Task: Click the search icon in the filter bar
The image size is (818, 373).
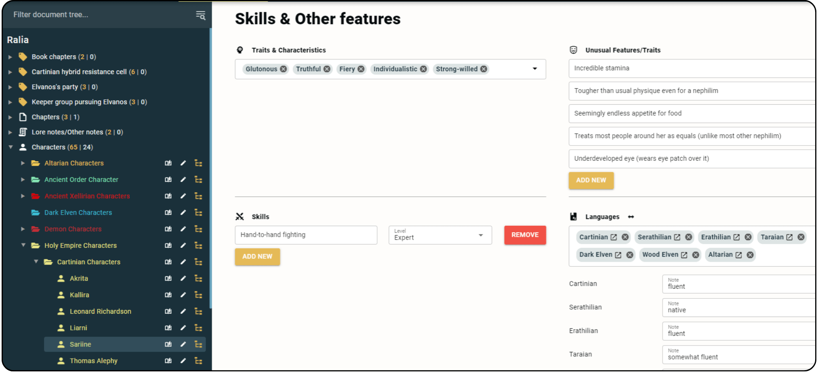Action: point(200,15)
